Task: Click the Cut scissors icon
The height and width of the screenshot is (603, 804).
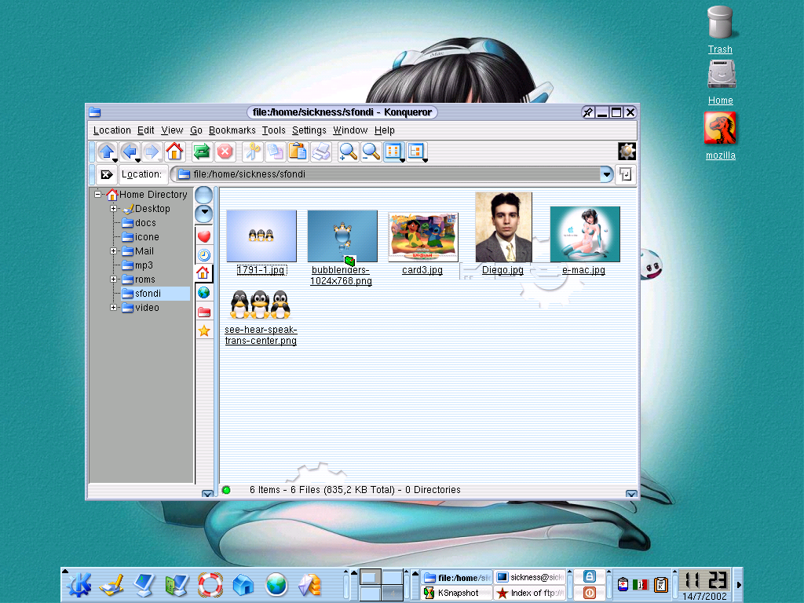Action: coord(252,152)
